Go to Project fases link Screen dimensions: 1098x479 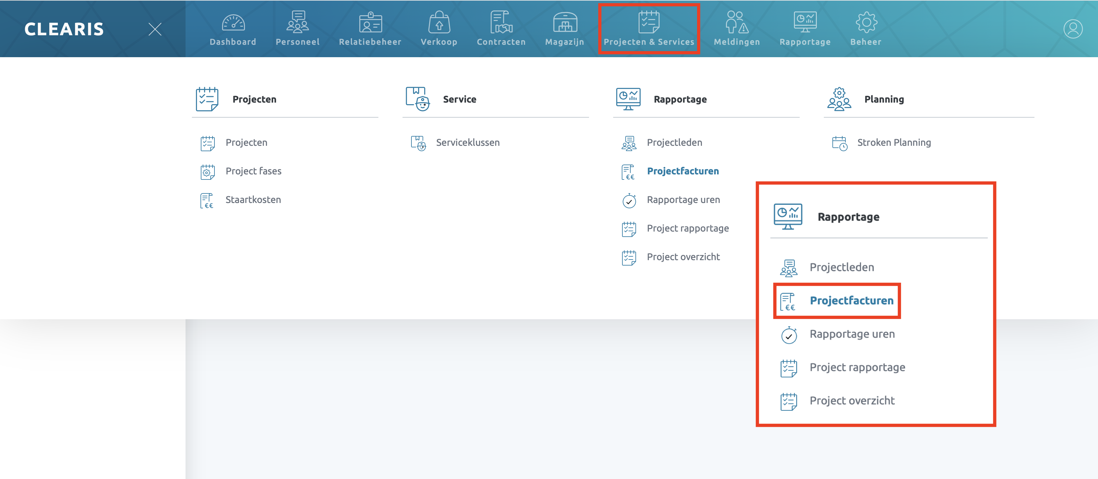coord(253,171)
